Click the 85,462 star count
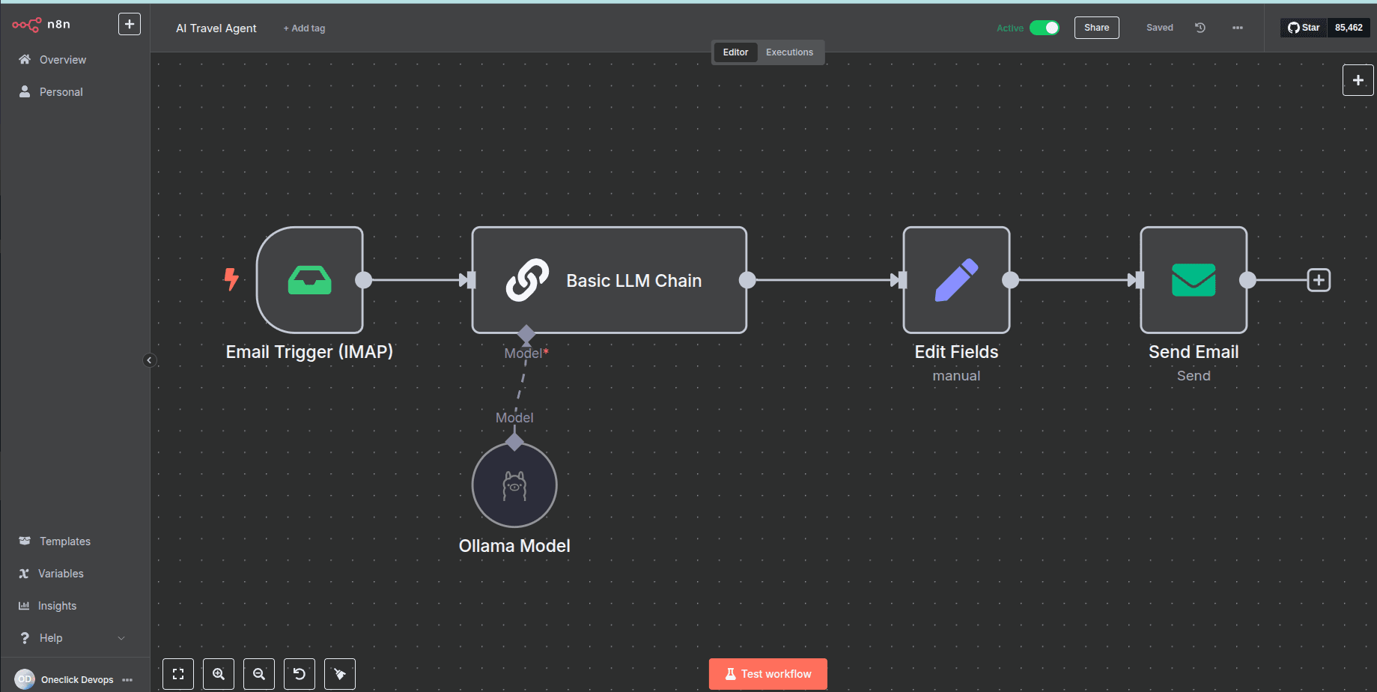Image resolution: width=1377 pixels, height=692 pixels. (1349, 28)
